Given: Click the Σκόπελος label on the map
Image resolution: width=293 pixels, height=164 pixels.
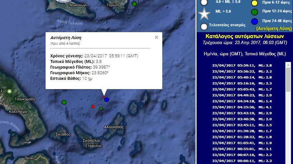Looking at the screenshot, I should (91, 140).
